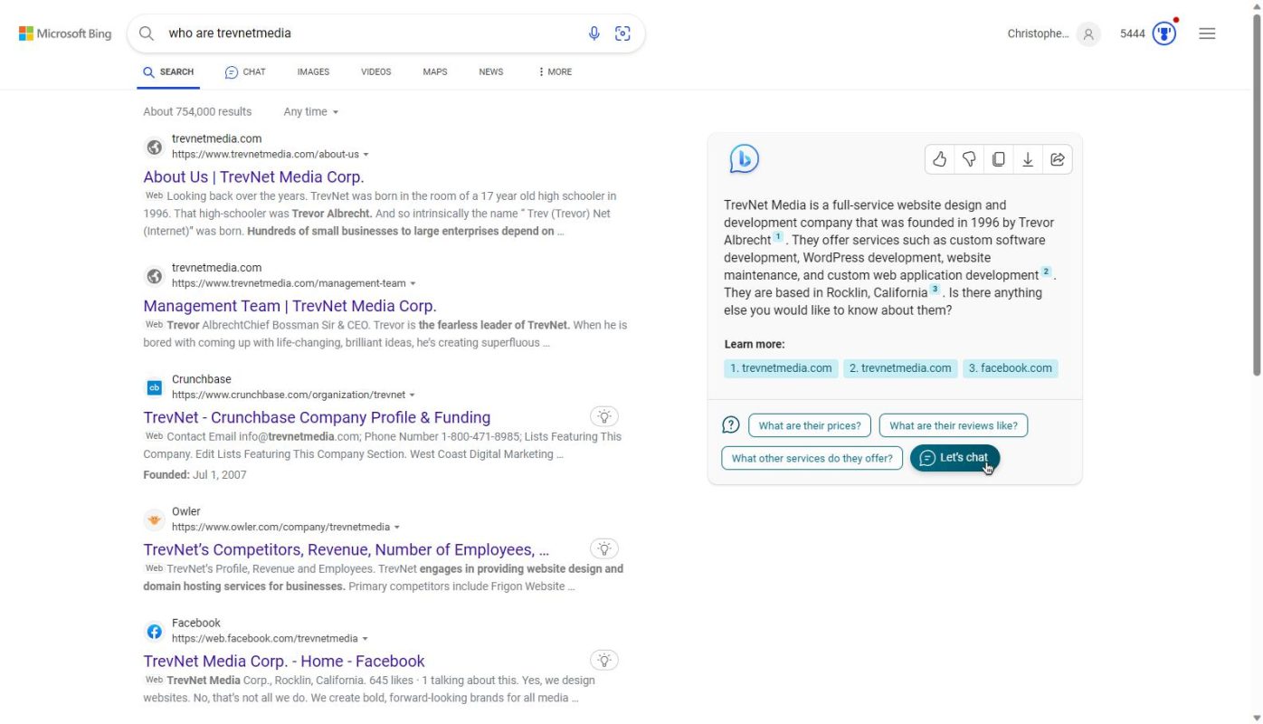
Task: Download the chat answer
Action: (x=1028, y=159)
